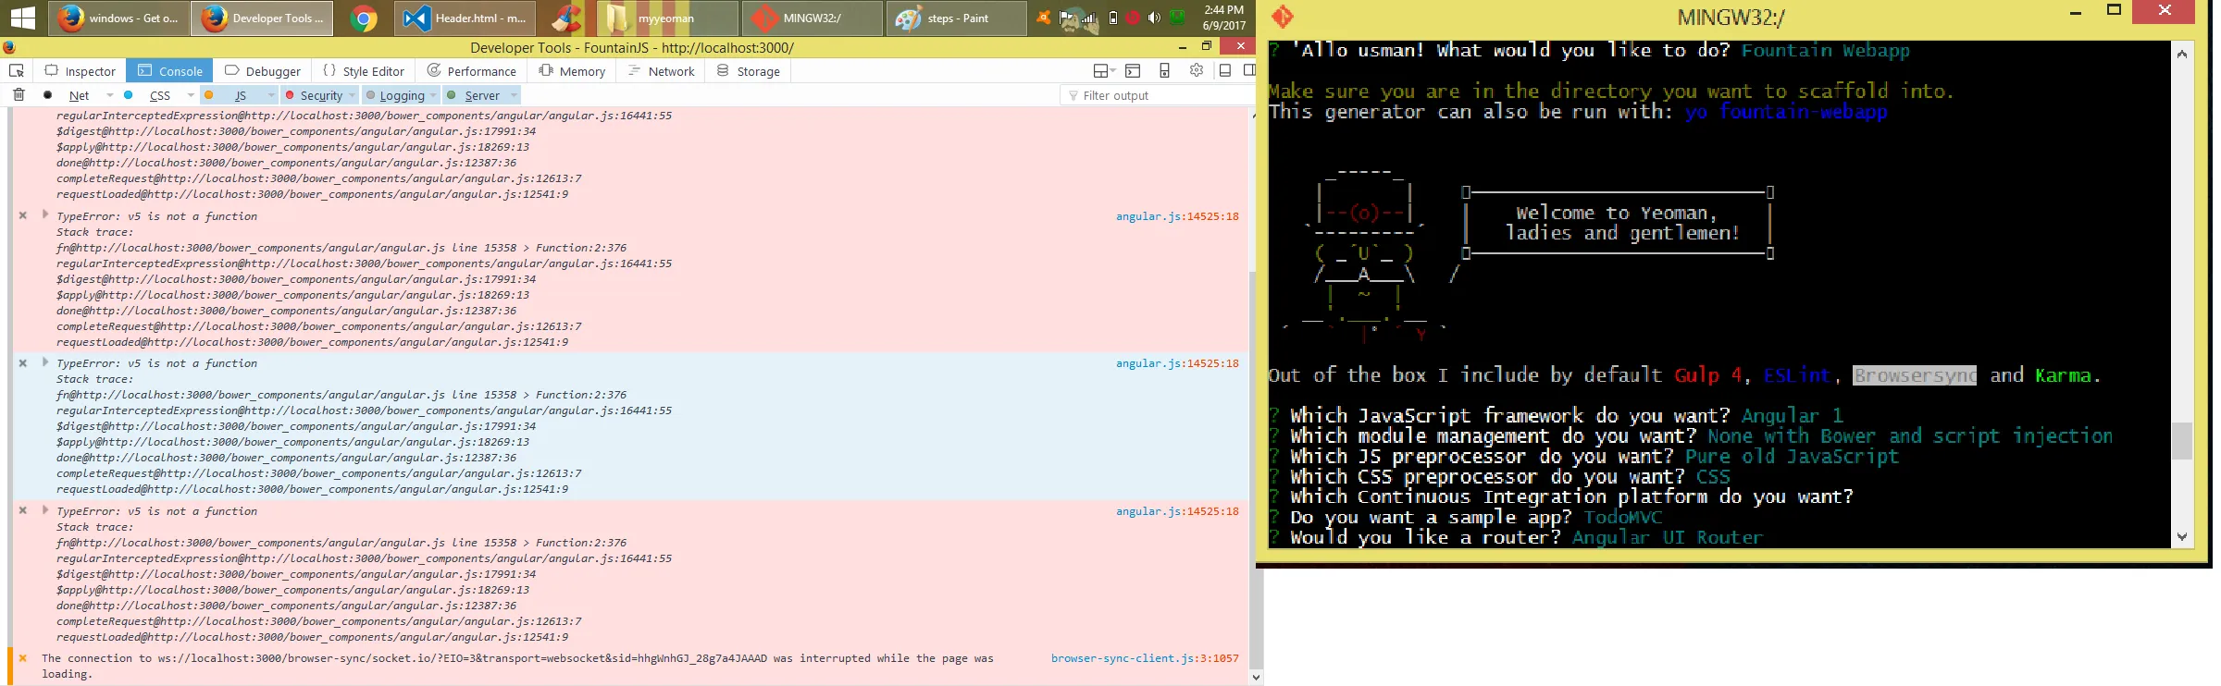Image resolution: width=2221 pixels, height=686 pixels.
Task: Switch to the Inspector tab
Action: tap(80, 71)
